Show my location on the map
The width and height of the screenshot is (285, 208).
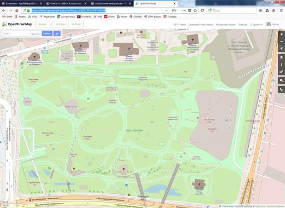(282, 49)
